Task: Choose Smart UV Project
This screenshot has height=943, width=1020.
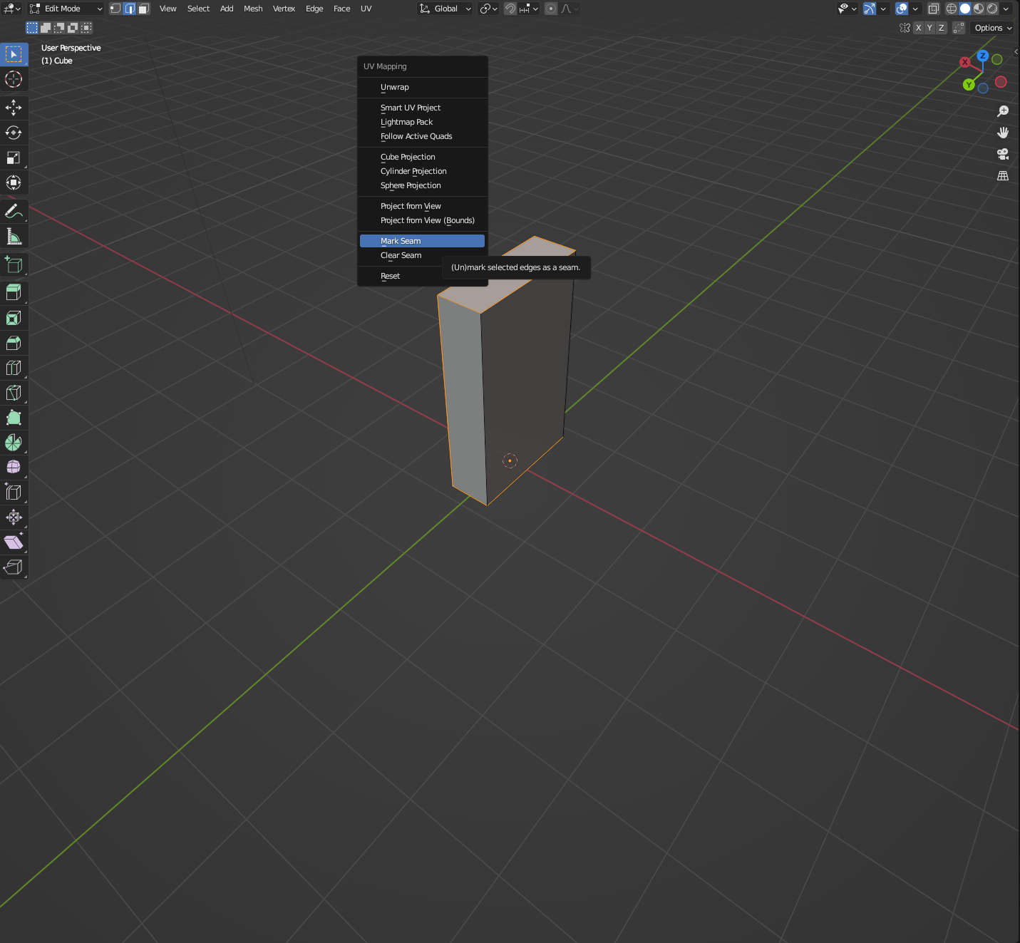Action: pyautogui.click(x=422, y=108)
